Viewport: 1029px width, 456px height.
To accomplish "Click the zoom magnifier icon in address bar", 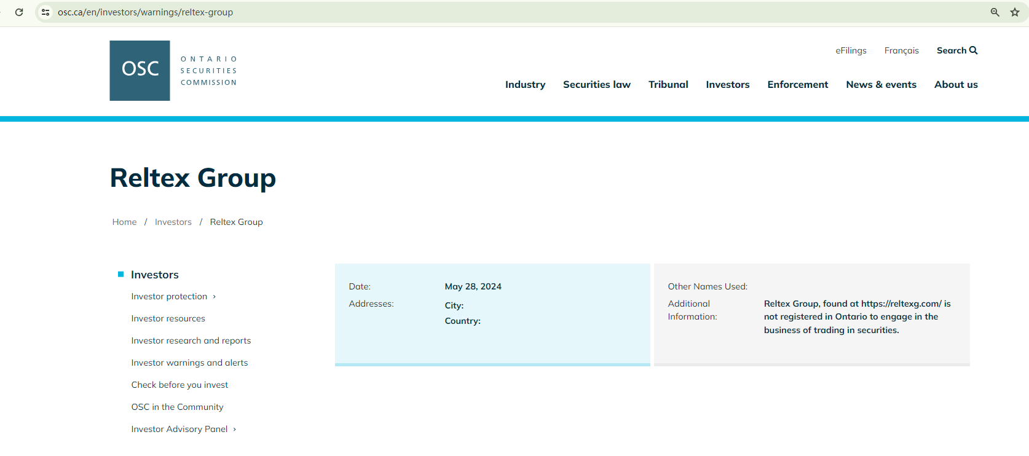I will click(x=995, y=12).
